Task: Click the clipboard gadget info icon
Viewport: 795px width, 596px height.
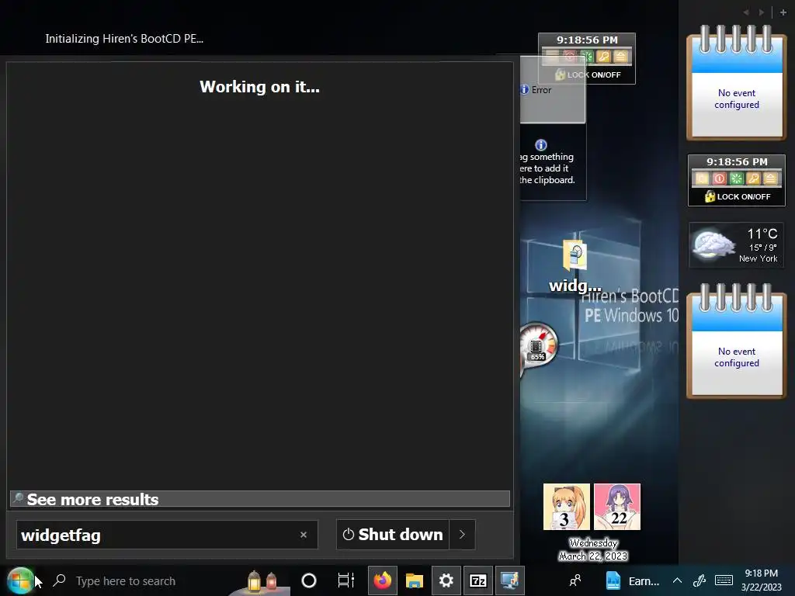Action: pyautogui.click(x=541, y=145)
